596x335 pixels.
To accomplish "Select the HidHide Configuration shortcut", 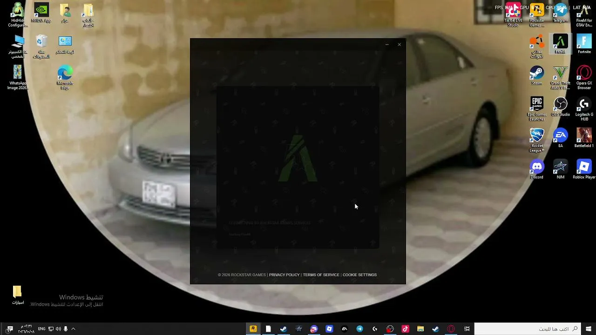I will click(x=18, y=15).
